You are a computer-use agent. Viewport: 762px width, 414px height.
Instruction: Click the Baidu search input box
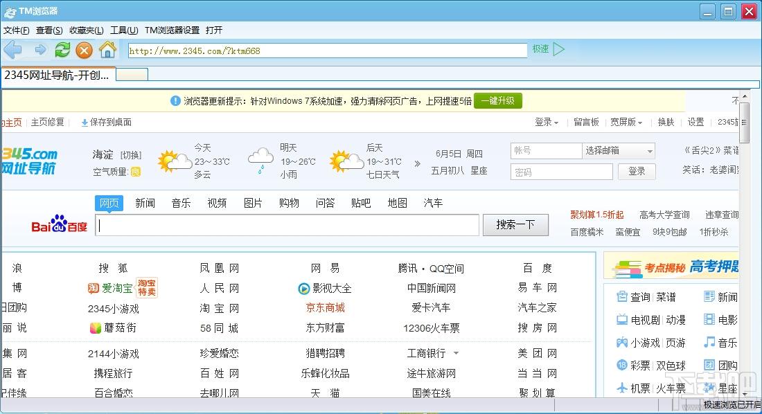(287, 225)
